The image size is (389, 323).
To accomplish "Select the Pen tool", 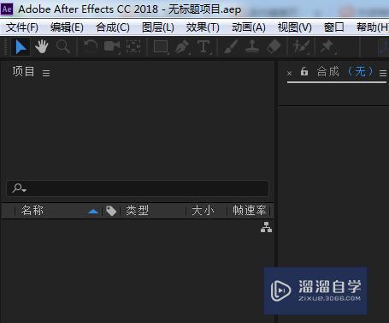I will [x=182, y=46].
